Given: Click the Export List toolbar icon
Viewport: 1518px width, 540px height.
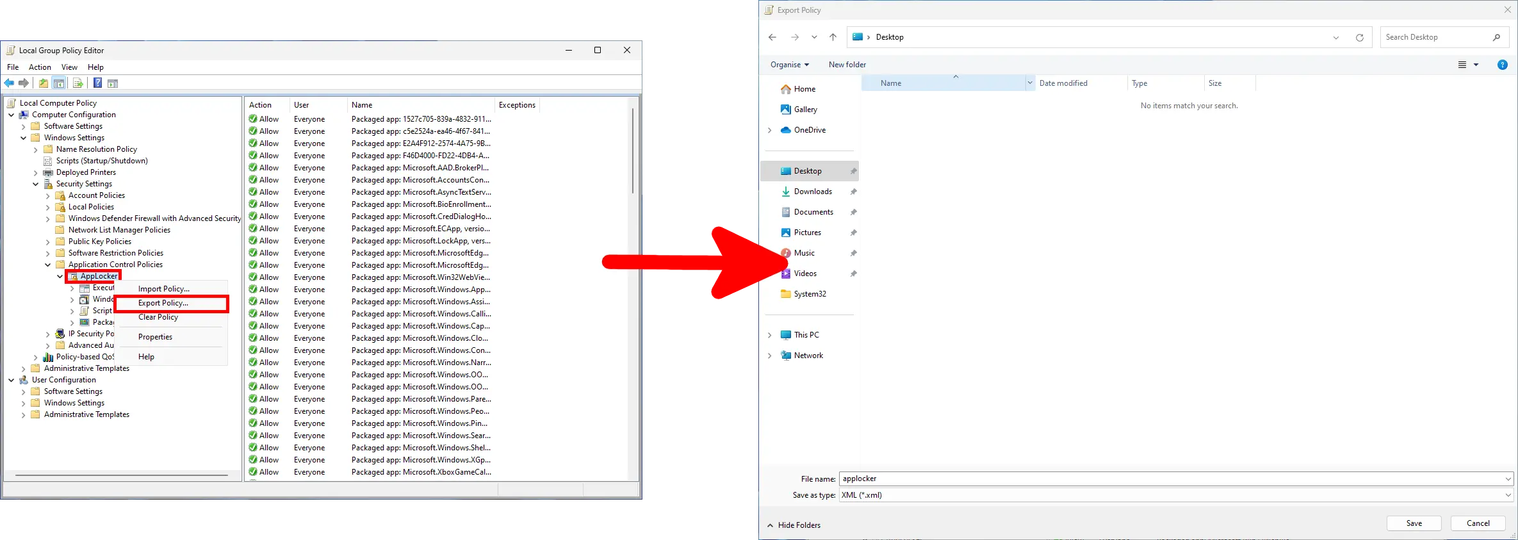Looking at the screenshot, I should 78,83.
